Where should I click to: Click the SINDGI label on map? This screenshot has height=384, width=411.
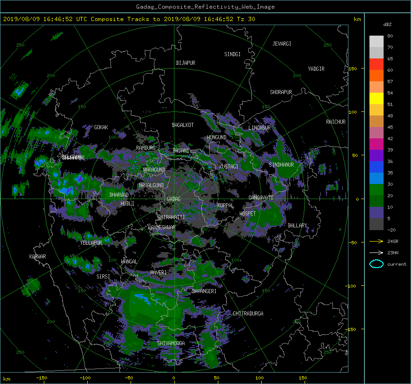click(232, 54)
